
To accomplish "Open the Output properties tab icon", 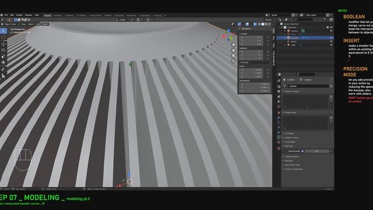I will (x=279, y=92).
